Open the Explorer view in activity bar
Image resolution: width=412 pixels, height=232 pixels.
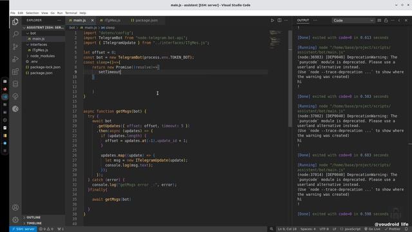(x=15, y=22)
